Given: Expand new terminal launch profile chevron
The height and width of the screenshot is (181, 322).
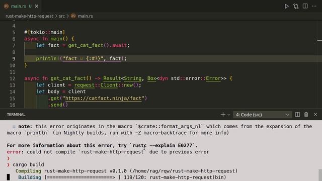Looking at the screenshot, I should pyautogui.click(x=229, y=115).
